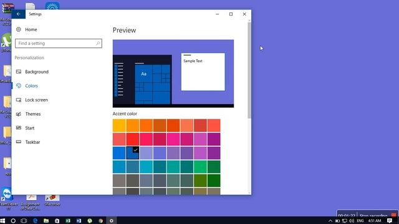Screen dimensions: 399x224
Task: Open the clock showing 4:51 AM
Action: [x=375, y=221]
